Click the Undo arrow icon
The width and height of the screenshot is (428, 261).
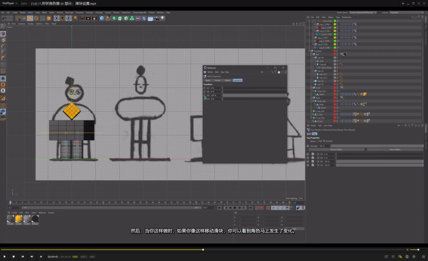(x=4, y=18)
